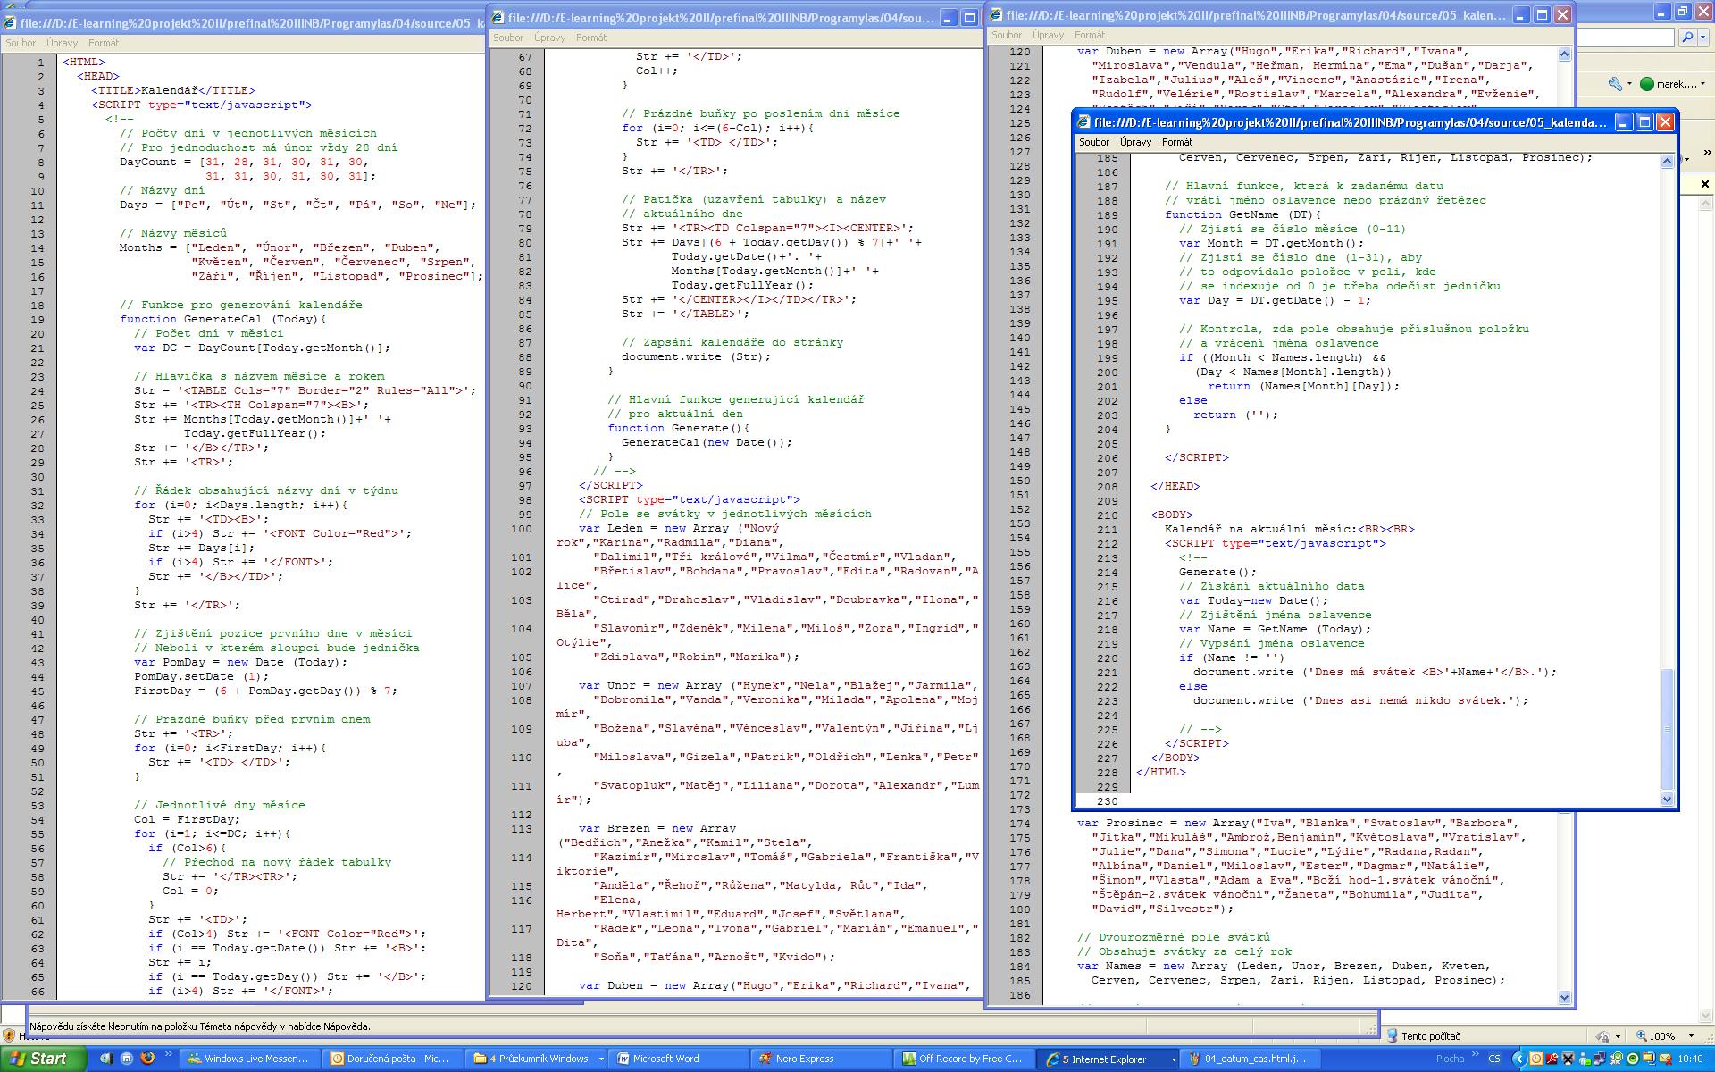
Task: Maximize the front source window
Action: 1644,122
